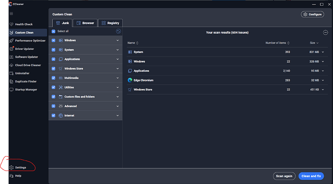
Task: Expand the Windows 326 MB result row
Action: tap(323, 62)
